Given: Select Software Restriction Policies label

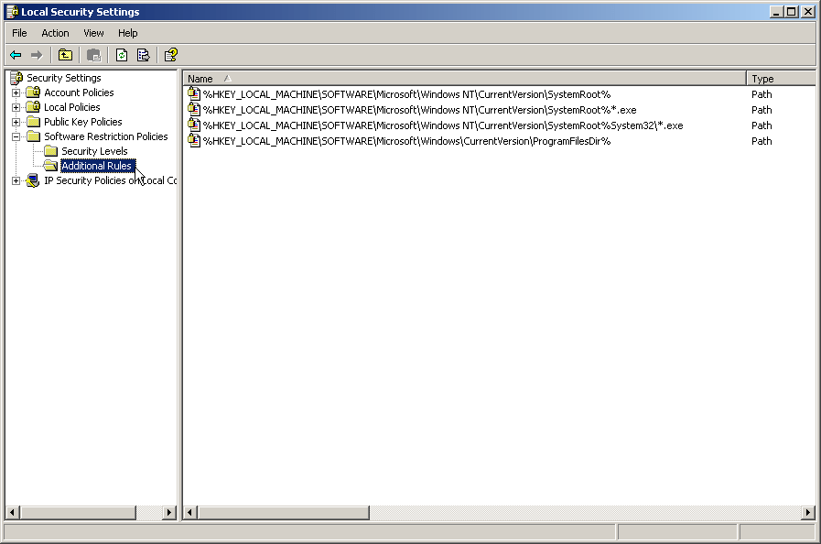Looking at the screenshot, I should click(106, 136).
